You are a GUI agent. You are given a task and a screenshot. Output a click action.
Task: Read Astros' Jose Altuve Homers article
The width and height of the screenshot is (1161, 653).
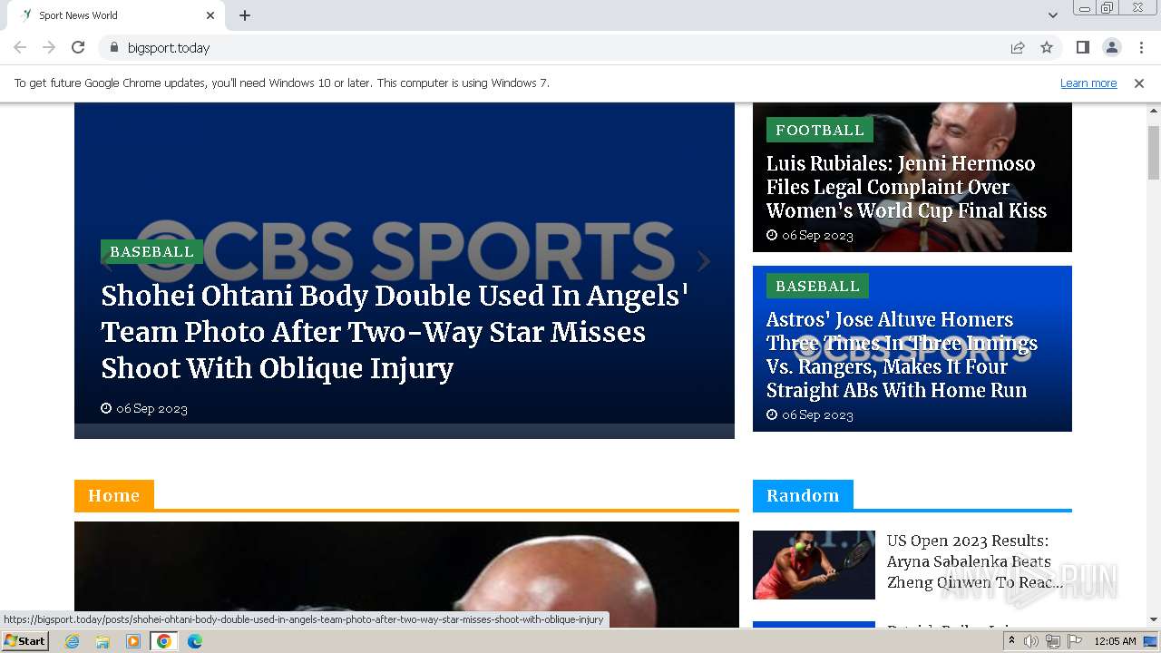[x=902, y=355]
